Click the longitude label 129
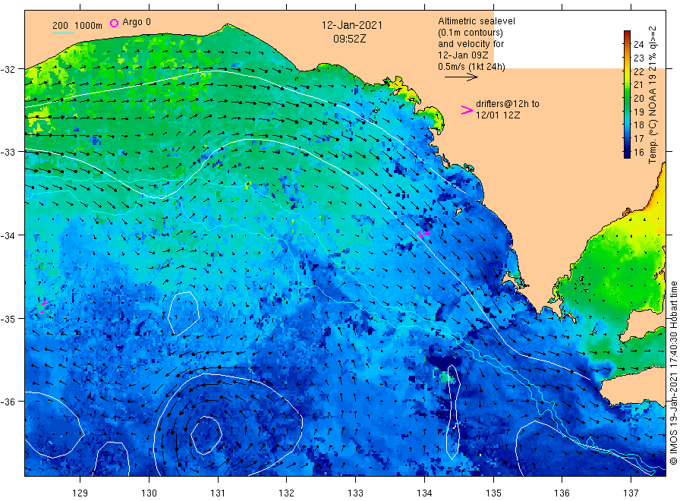This screenshot has height=501, width=683. (80, 493)
